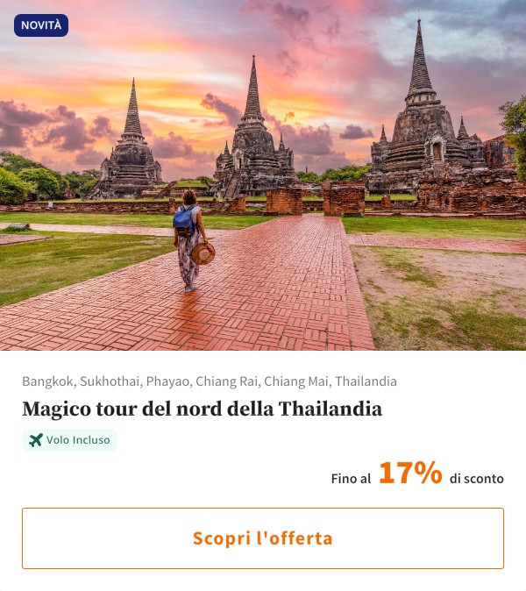Image resolution: width=526 pixels, height=591 pixels.
Task: Click the airplane icon beside Volo Incluso
Action: [x=35, y=440]
